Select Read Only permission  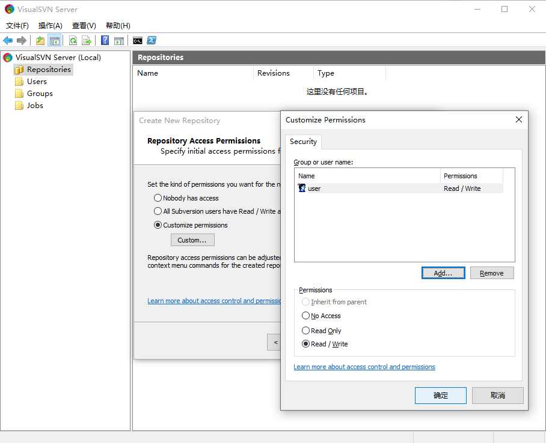pos(305,330)
